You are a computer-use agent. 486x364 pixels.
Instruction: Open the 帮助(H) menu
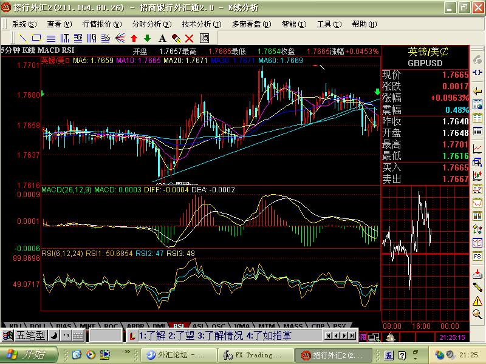coord(364,24)
